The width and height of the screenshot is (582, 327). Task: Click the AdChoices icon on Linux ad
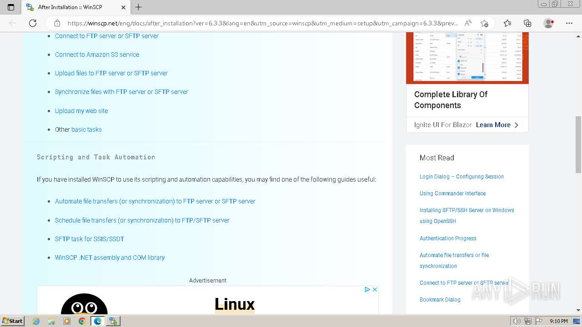(367, 289)
